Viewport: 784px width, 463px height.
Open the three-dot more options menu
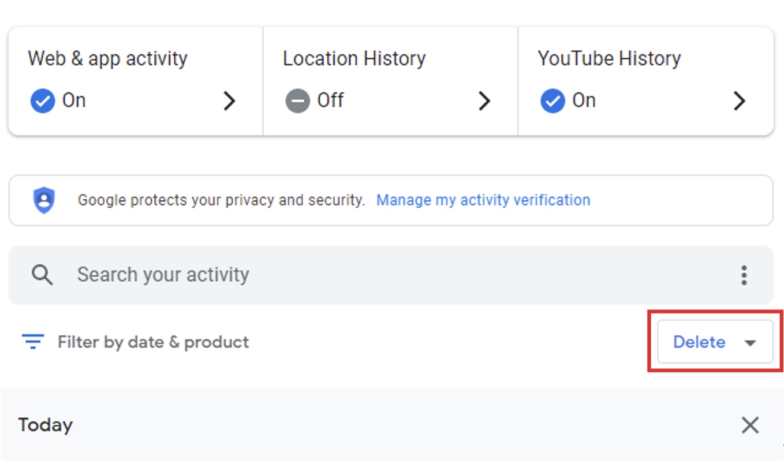click(x=744, y=275)
